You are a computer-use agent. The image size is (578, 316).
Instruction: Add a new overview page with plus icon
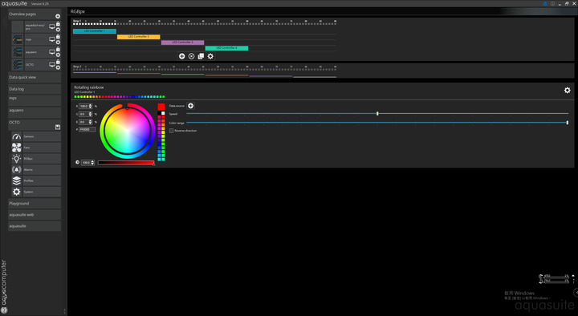pos(58,16)
